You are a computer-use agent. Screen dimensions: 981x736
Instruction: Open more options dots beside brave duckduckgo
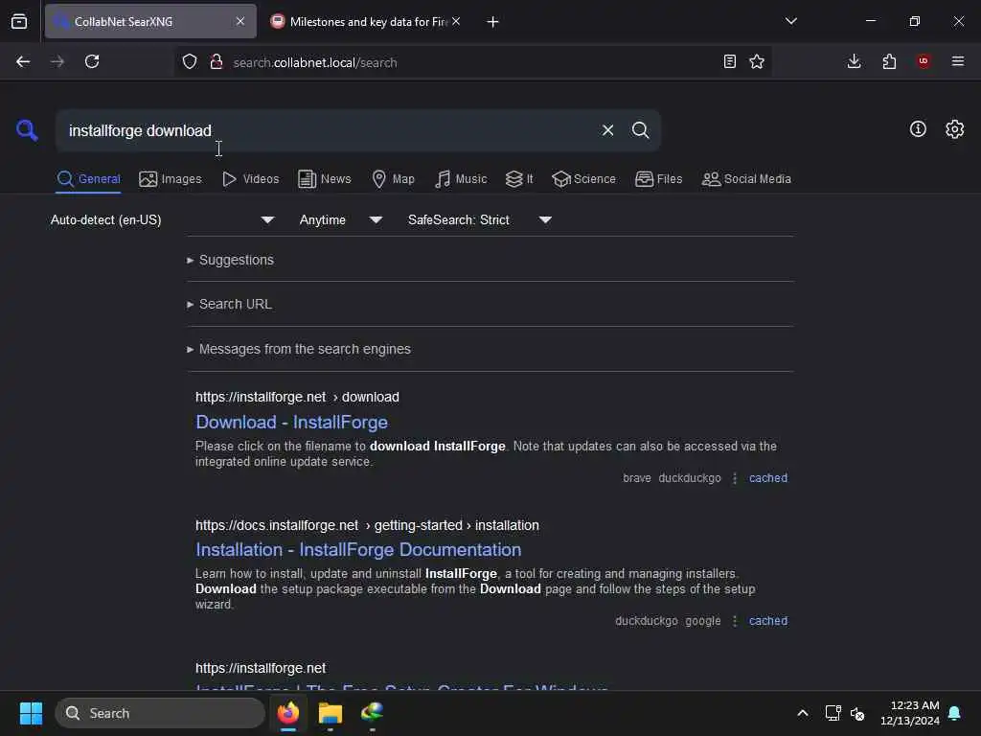[x=735, y=478]
